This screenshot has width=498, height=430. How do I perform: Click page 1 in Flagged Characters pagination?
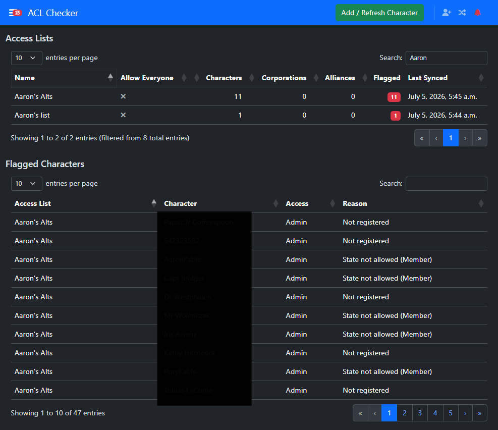390,413
